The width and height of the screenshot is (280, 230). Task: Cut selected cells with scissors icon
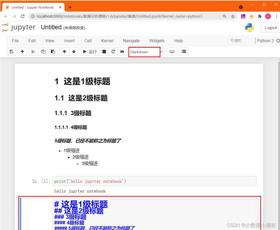[33, 52]
